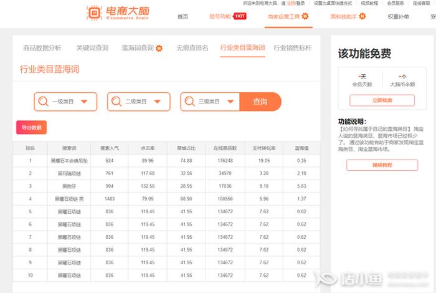Viewport: 436px width, 293px height.
Task: Click search term 黑曜石项链 男 in row 4
Action: [69, 199]
